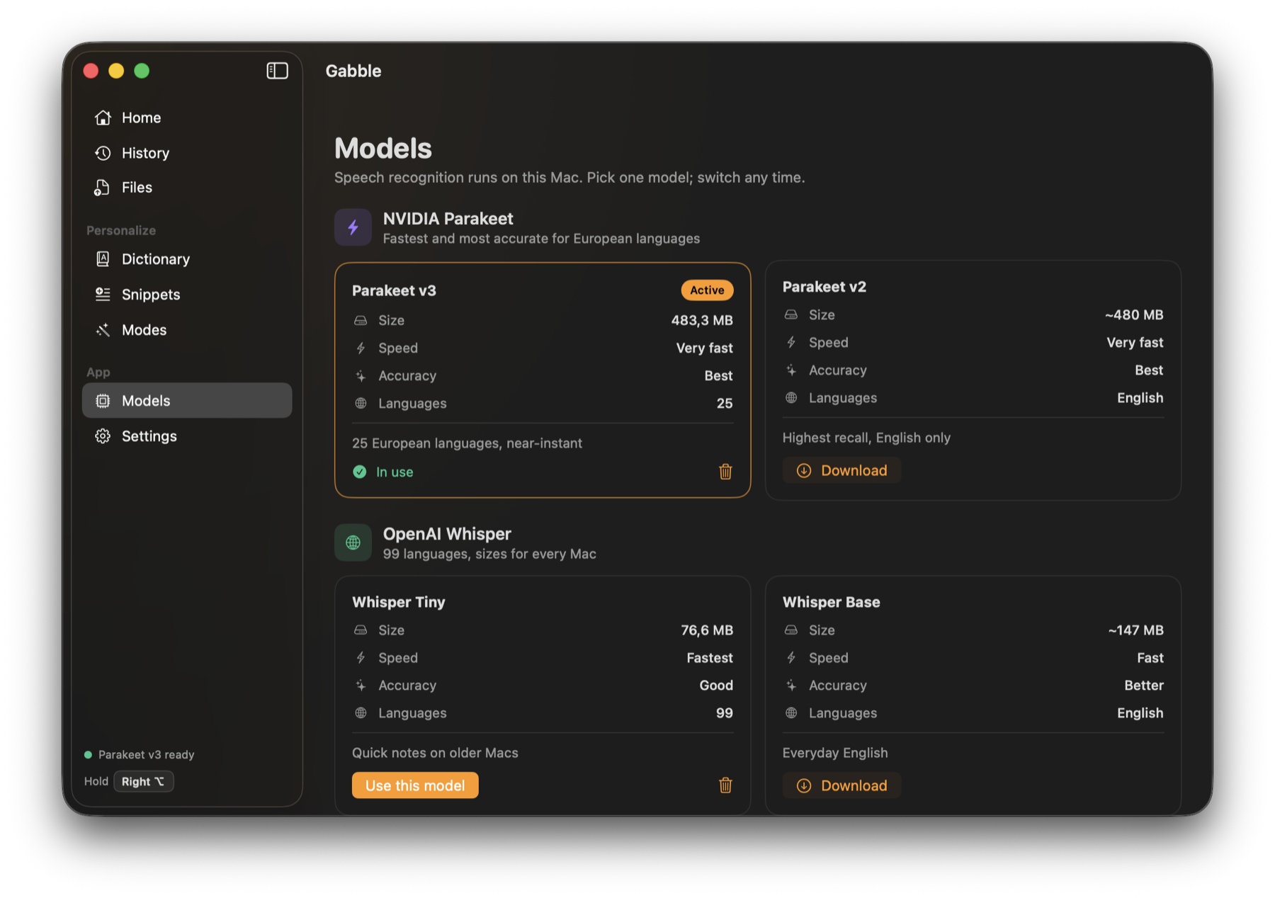Go to Files in sidebar
The width and height of the screenshot is (1275, 898).
point(187,188)
